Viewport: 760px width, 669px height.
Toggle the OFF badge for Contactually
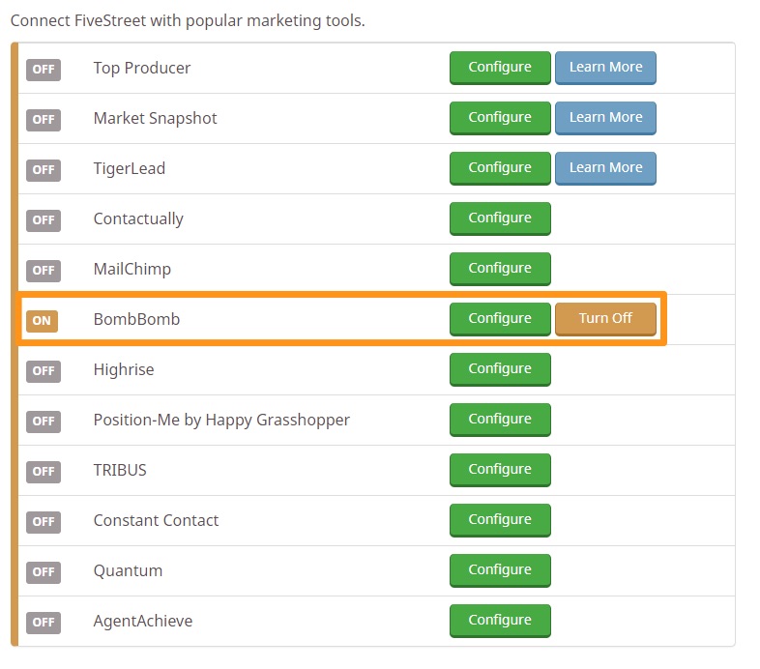44,220
